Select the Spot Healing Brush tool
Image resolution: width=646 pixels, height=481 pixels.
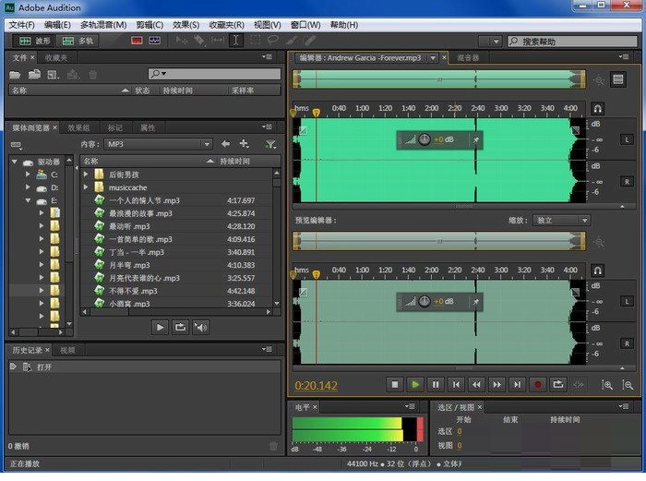tap(310, 41)
